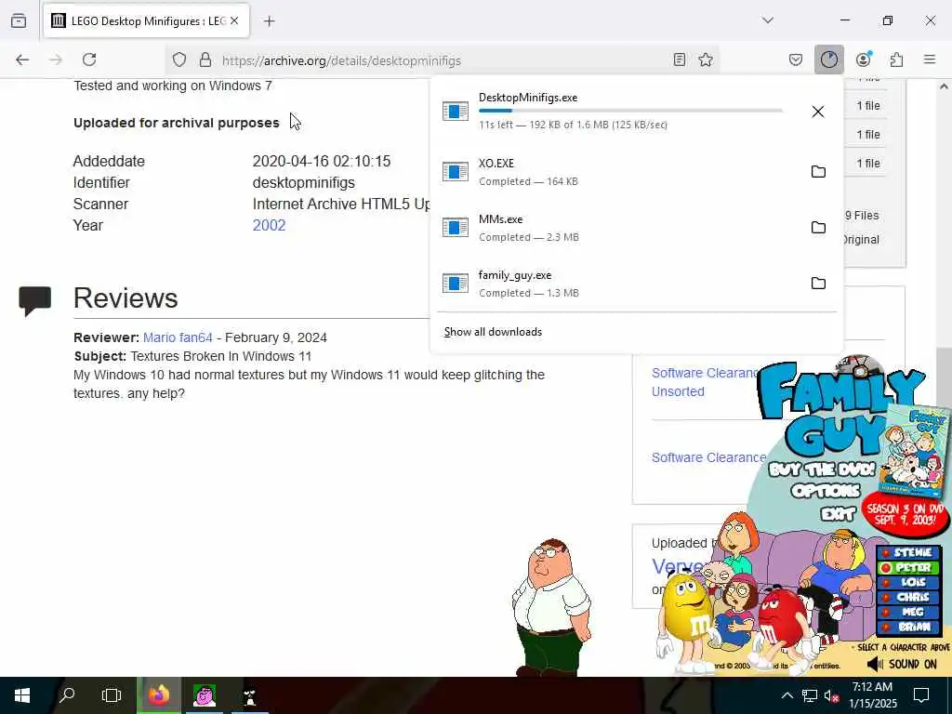The image size is (952, 714).
Task: Open the Pocket save icon
Action: [796, 59]
